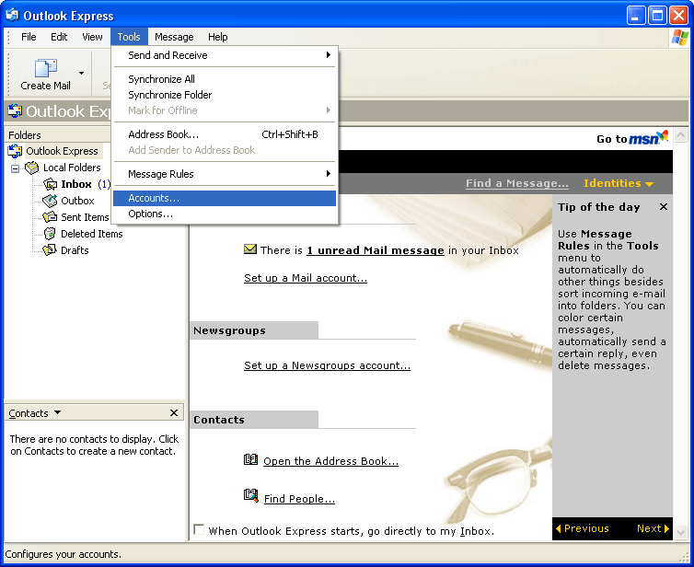Screen dimensions: 694x567
Task: Click the Set up a Mail account link
Action: pos(306,278)
